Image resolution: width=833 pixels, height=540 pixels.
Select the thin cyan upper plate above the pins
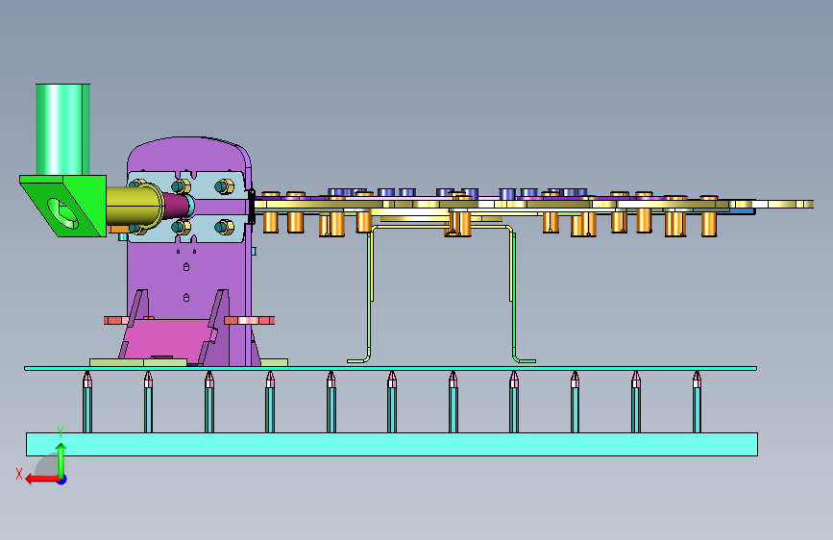390,368
